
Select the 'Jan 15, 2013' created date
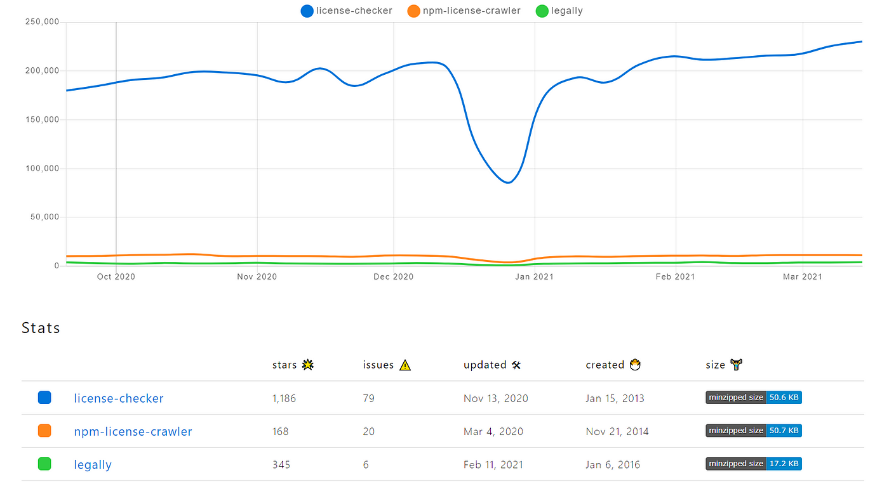[615, 398]
